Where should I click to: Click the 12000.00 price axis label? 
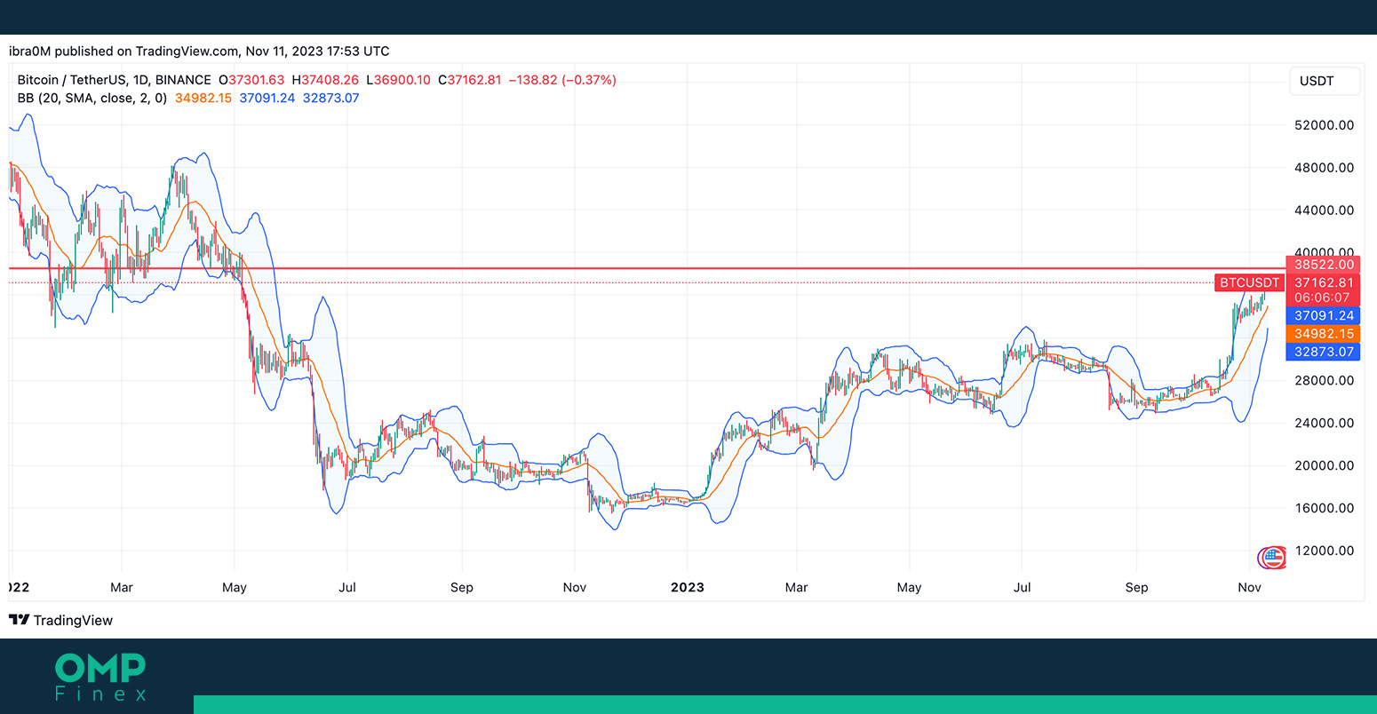[x=1324, y=551]
